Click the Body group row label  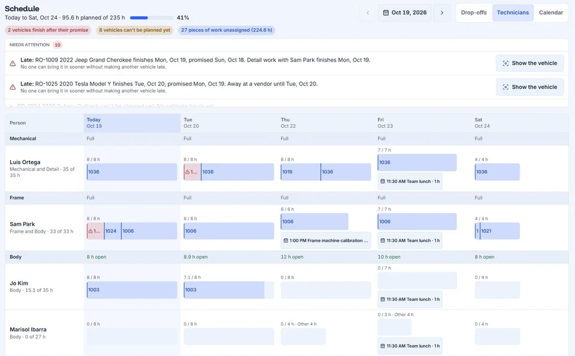(x=16, y=257)
